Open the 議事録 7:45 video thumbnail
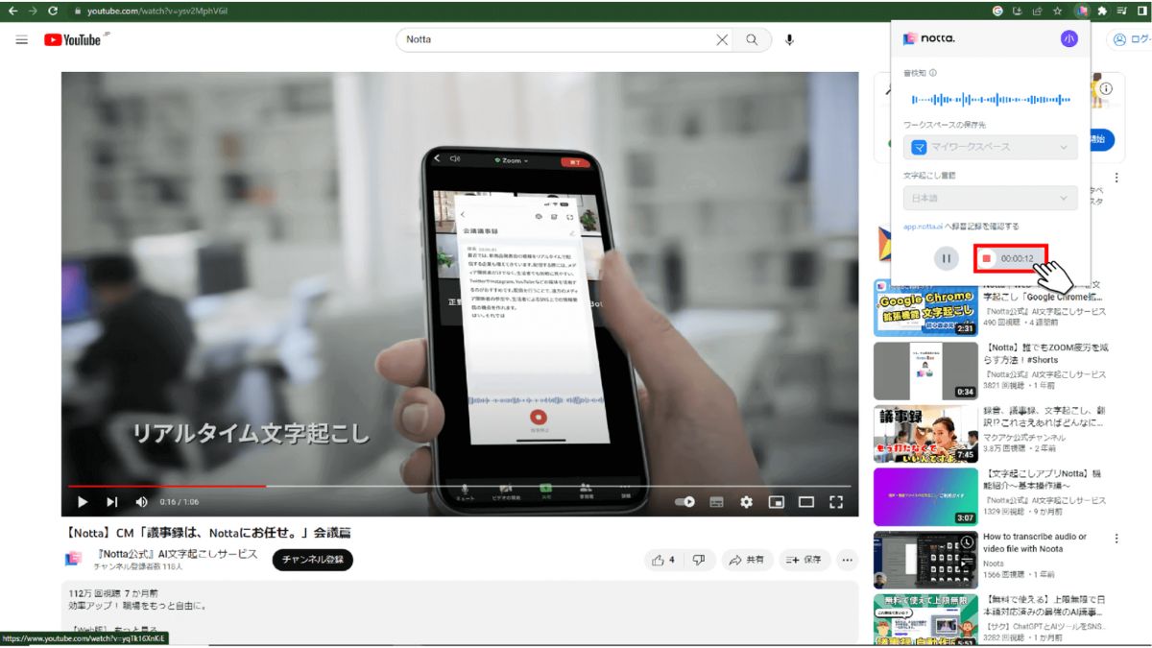The image size is (1152, 648). (x=924, y=434)
